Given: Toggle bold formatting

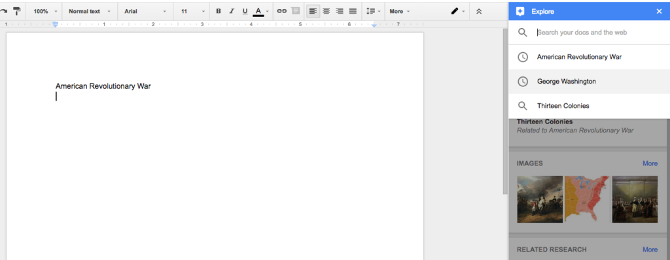Looking at the screenshot, I should click(219, 11).
